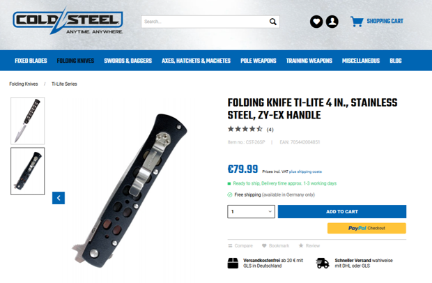Click the product star rating

(x=245, y=129)
